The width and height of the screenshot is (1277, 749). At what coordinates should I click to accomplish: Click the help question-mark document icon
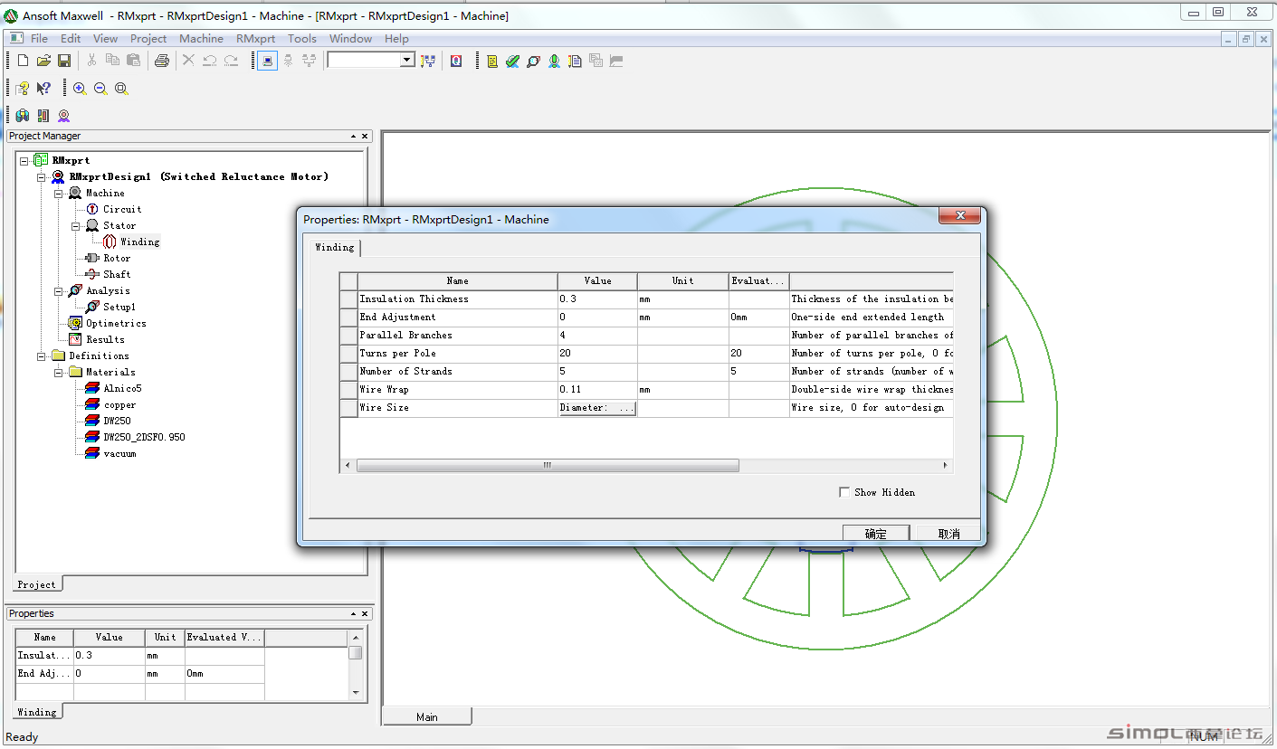[23, 88]
